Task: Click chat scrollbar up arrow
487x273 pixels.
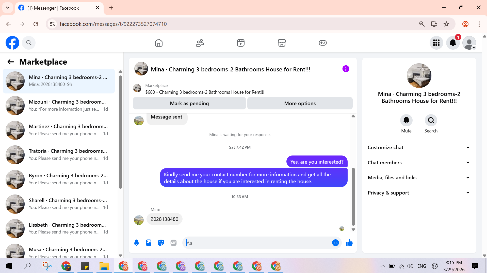Action: click(x=353, y=116)
